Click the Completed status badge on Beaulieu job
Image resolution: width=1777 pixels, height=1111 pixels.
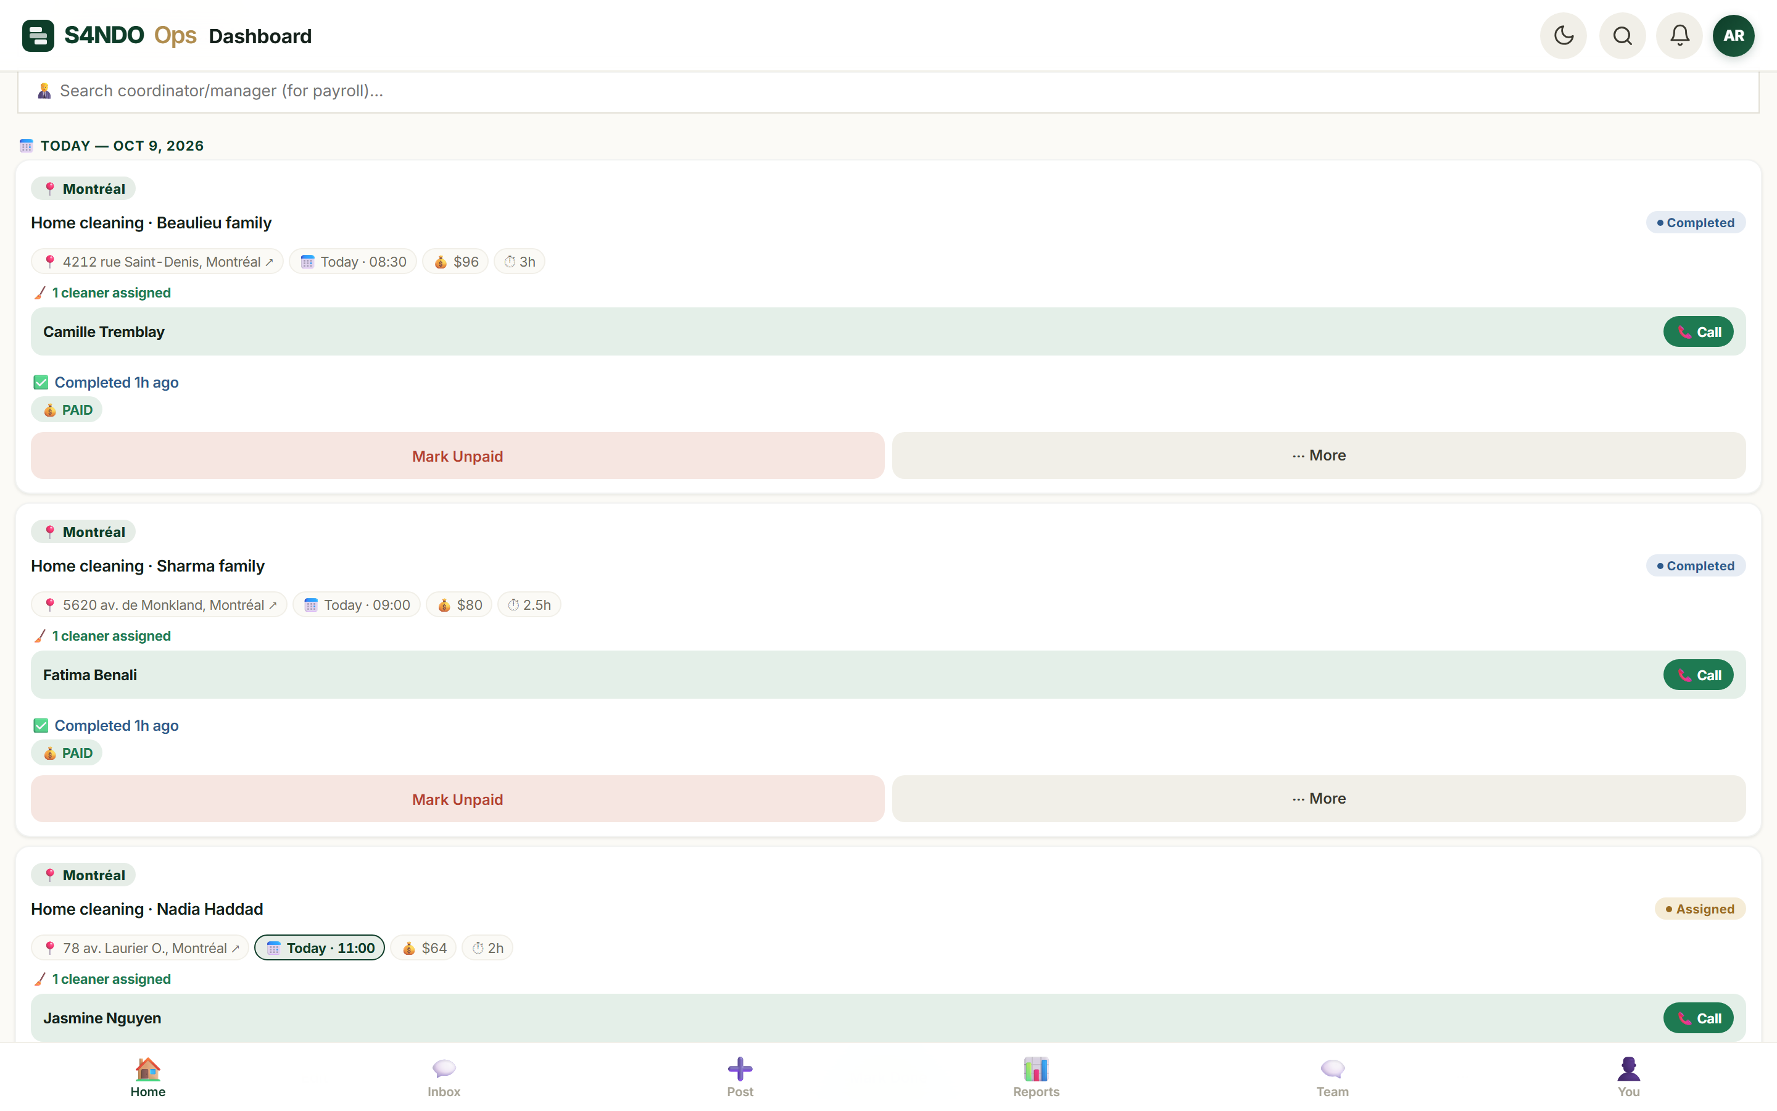1696,223
